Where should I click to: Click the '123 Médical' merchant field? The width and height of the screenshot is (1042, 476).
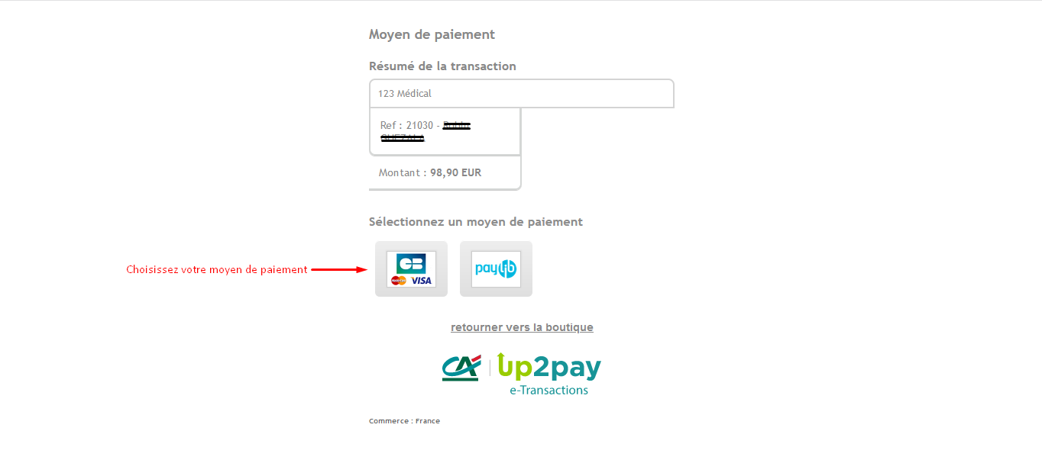[521, 93]
